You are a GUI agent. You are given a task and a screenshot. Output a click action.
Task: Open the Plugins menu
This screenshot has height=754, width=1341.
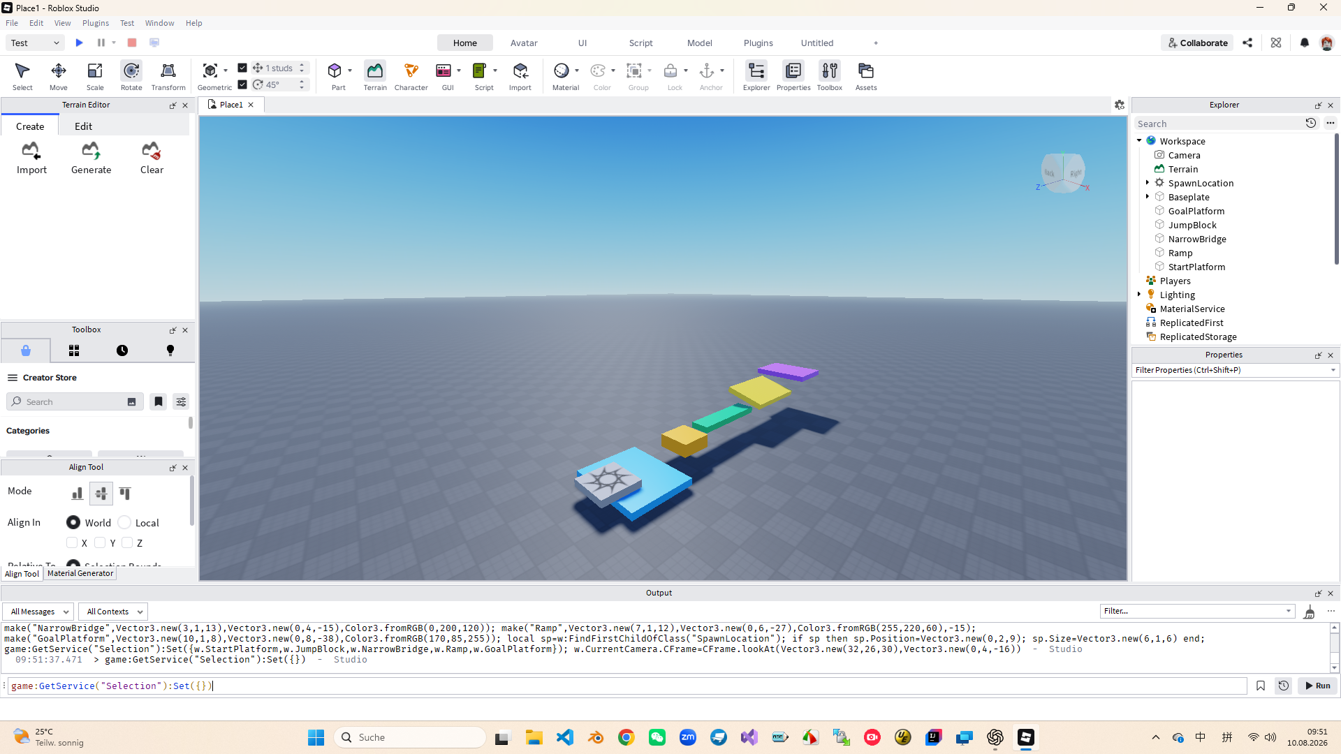tap(96, 23)
